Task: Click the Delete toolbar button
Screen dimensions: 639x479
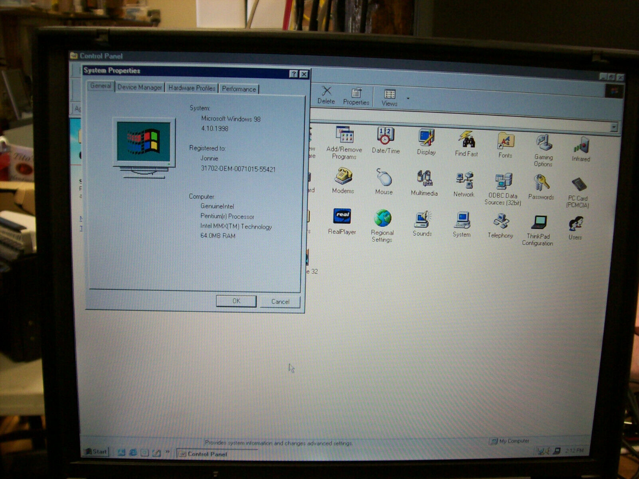Action: (x=326, y=95)
